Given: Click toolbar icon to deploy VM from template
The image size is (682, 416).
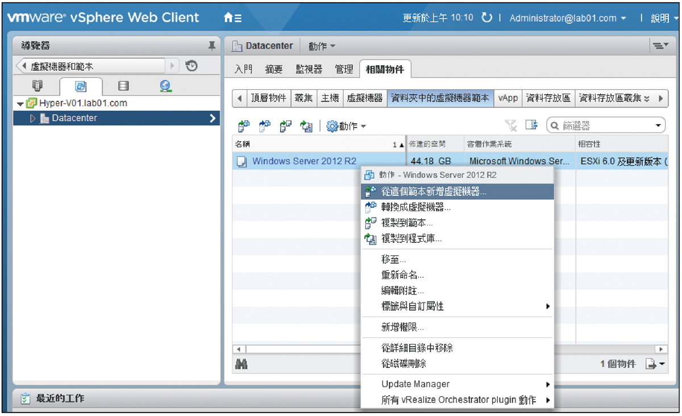Looking at the screenshot, I should (x=244, y=127).
